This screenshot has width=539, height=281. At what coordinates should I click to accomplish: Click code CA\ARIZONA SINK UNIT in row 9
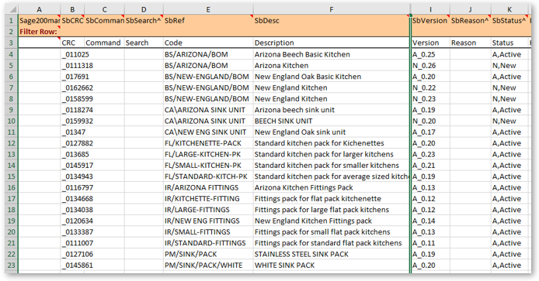tap(208, 110)
